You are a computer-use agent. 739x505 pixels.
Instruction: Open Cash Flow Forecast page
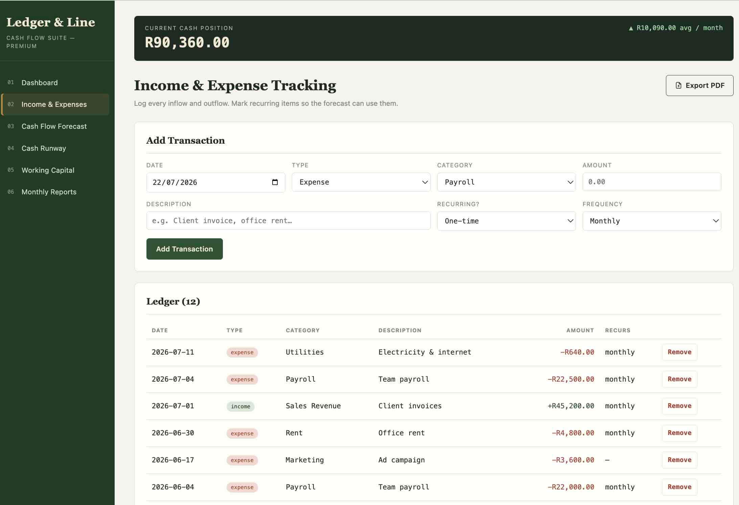55,126
